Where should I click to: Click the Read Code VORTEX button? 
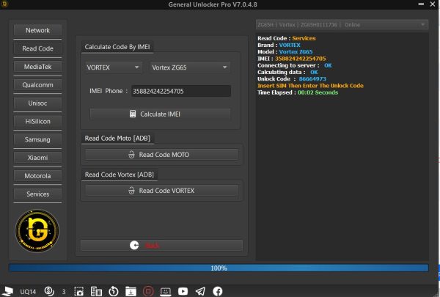(x=161, y=191)
